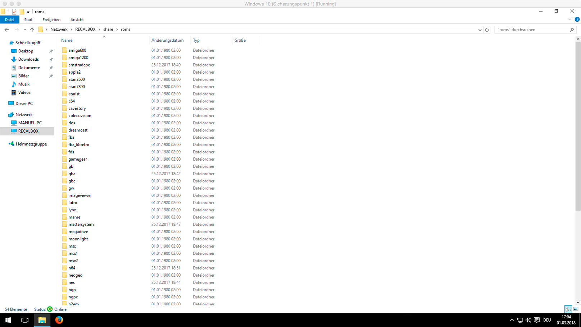Select the gamegear folder icon

coord(64,159)
